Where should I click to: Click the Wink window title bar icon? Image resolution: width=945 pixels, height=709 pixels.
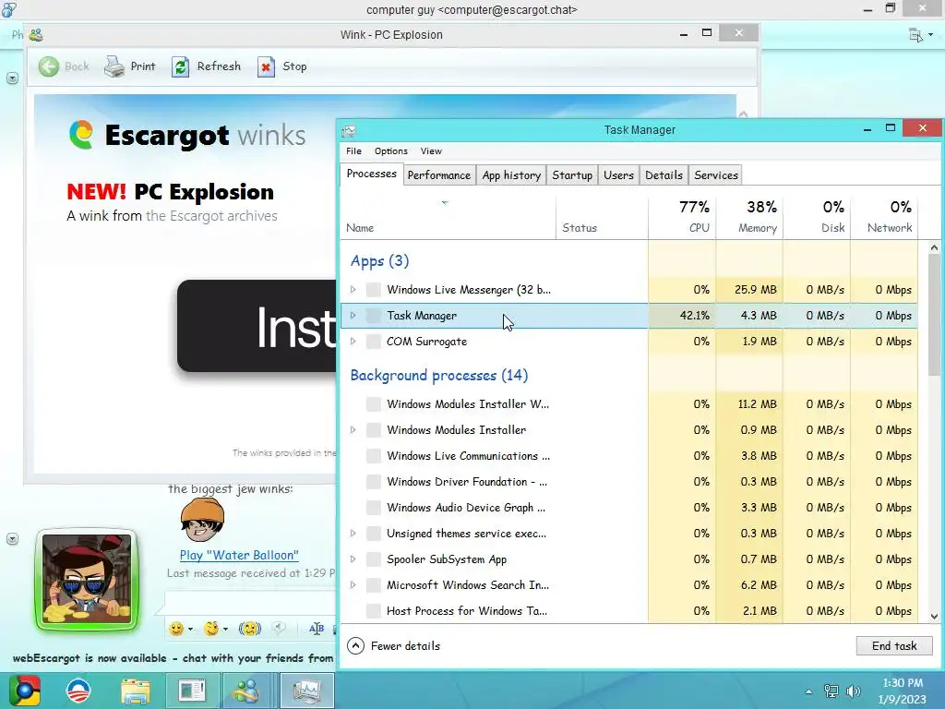36,35
